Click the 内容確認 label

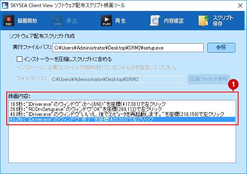click(174, 21)
